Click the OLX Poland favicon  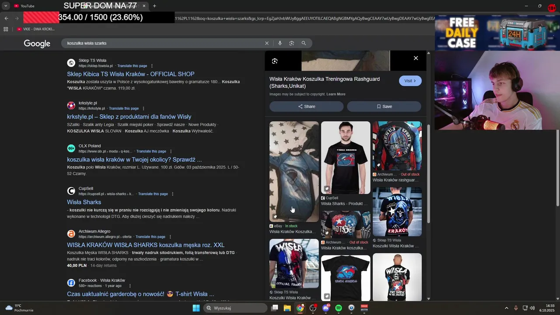[71, 148]
